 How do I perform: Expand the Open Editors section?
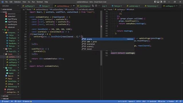point(11,9)
